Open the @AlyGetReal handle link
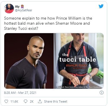This screenshot has height=106, width=108. (23, 10)
